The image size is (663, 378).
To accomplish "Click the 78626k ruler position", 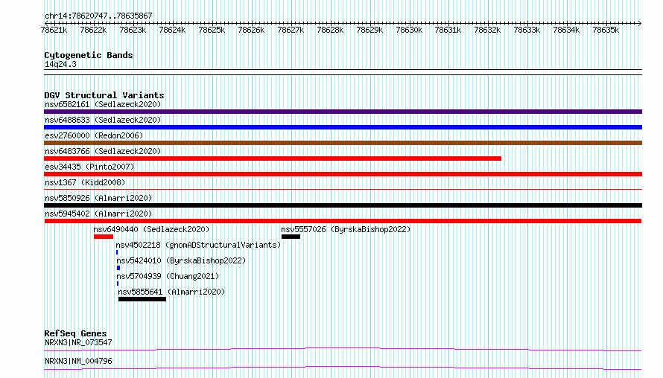I will coord(251,30).
